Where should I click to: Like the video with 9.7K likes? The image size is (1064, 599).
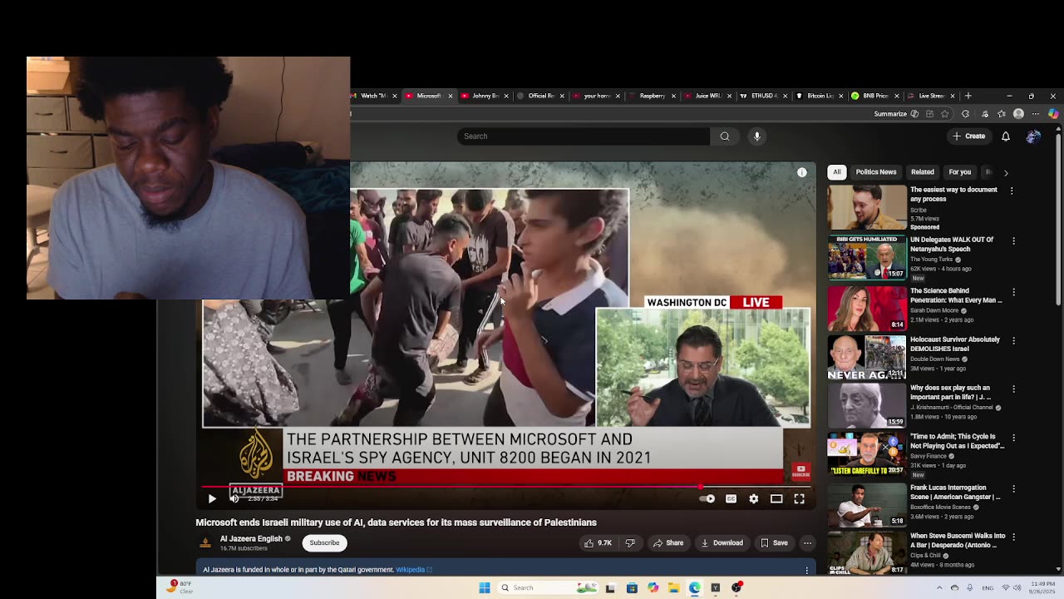(598, 542)
